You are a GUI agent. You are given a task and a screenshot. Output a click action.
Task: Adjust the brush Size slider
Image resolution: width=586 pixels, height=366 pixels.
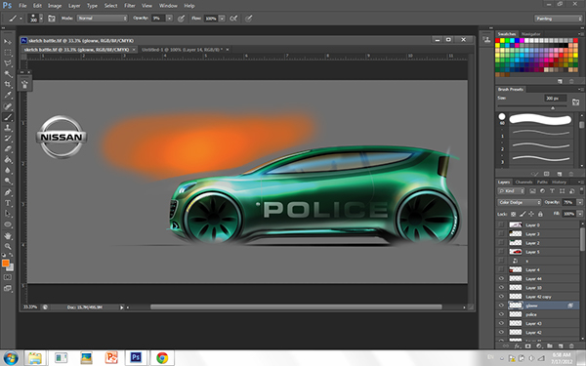click(x=553, y=108)
